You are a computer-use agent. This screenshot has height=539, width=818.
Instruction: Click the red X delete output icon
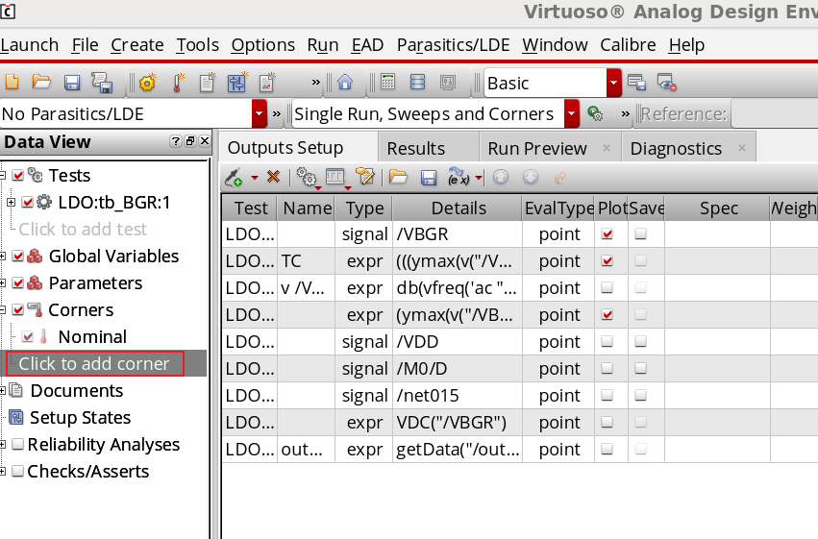[273, 177]
